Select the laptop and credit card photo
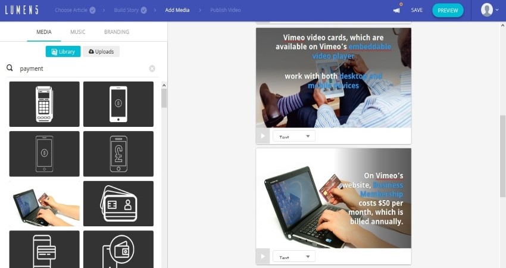The width and height of the screenshot is (506, 268). pos(44,204)
